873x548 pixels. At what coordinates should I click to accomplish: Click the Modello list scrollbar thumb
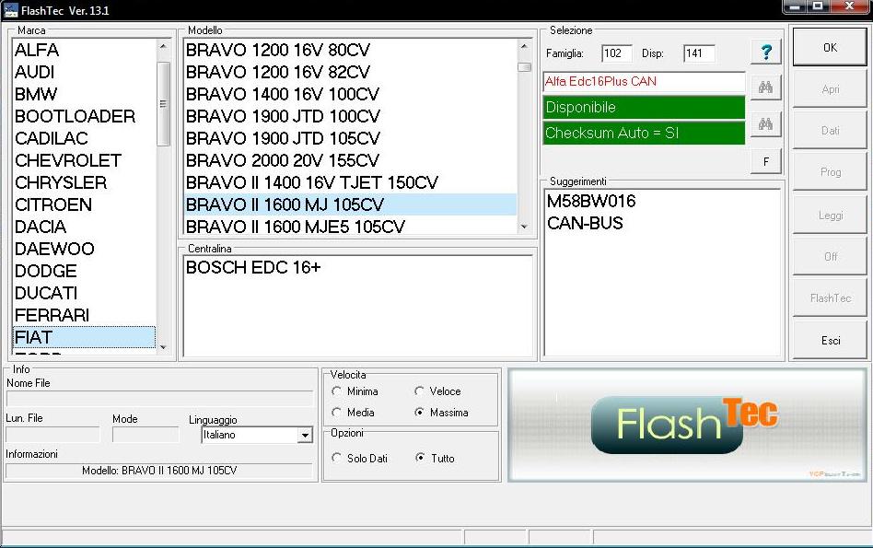524,67
